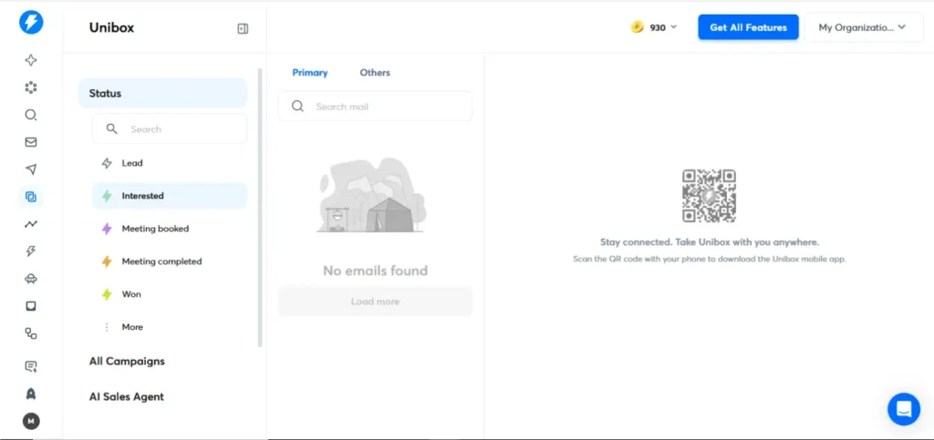Open the connected squares icon in sidebar
This screenshot has width=934, height=440.
[31, 333]
